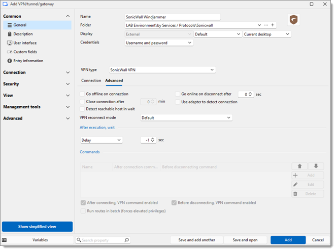Image resolution: width=336 pixels, height=251 pixels.
Task: Enable Go offline on connection
Action: (82, 94)
